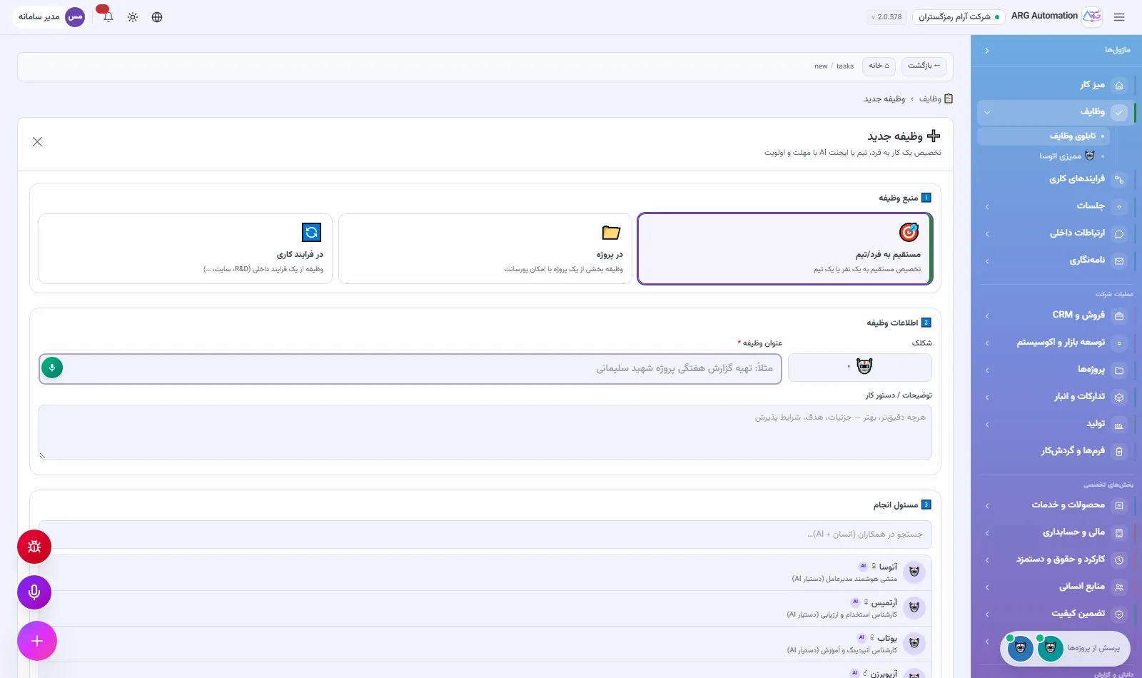The width and height of the screenshot is (1142, 678).
Task: Open ممیزی آتوسا submenu item
Action: coord(1043,156)
